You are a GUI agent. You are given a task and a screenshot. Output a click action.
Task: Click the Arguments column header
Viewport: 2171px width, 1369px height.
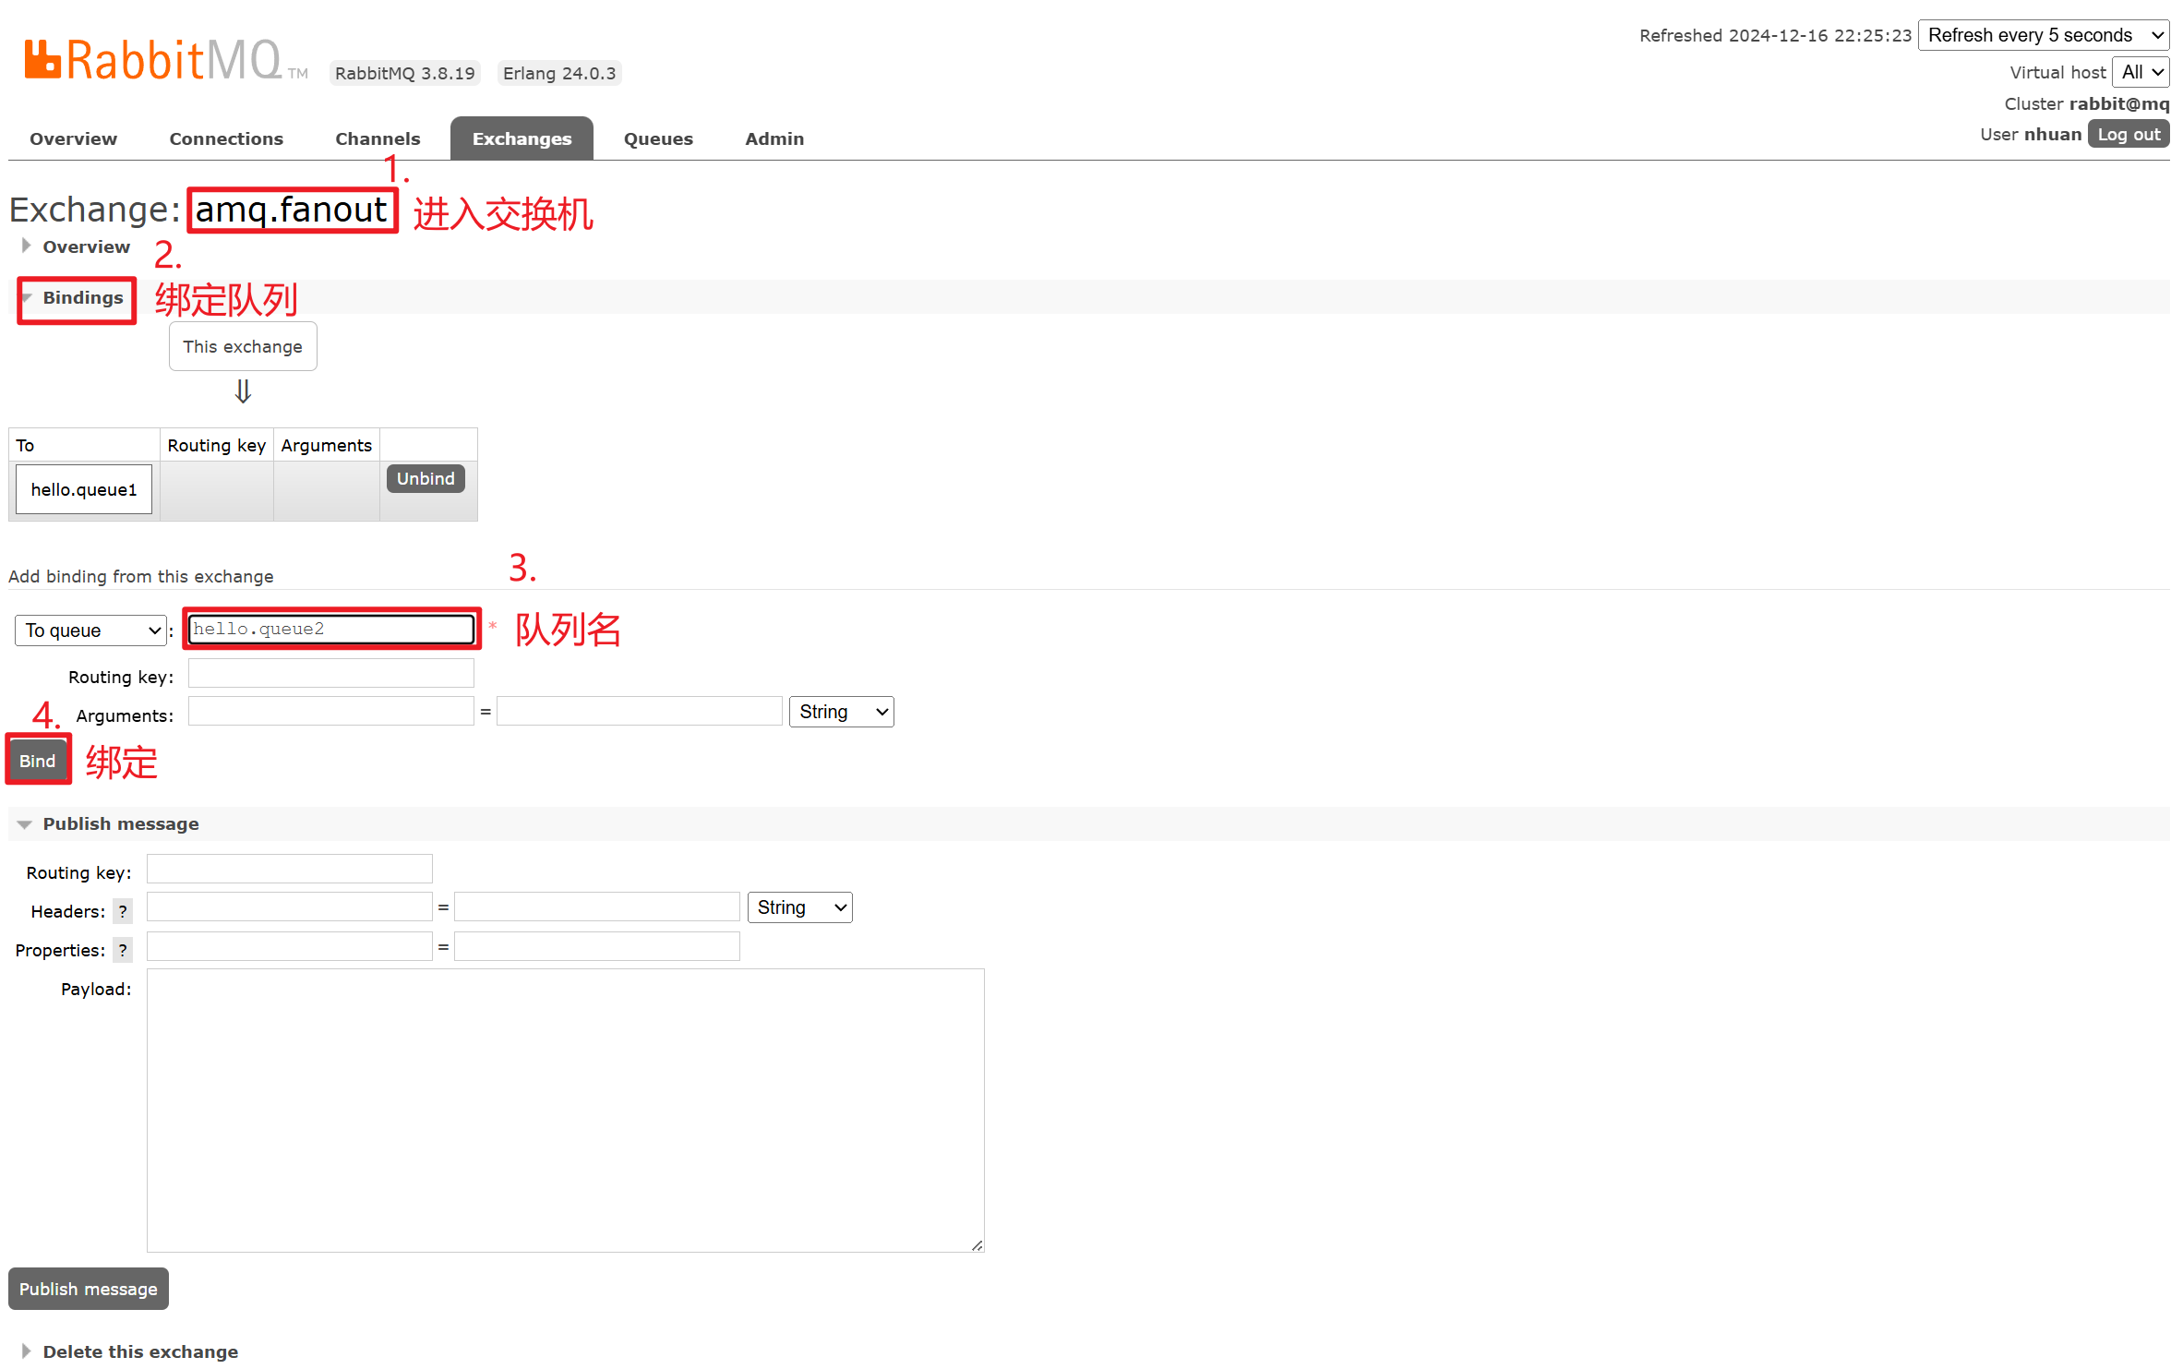[327, 445]
